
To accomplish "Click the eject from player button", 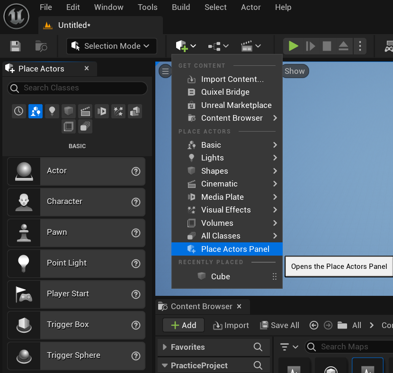I will click(x=343, y=46).
